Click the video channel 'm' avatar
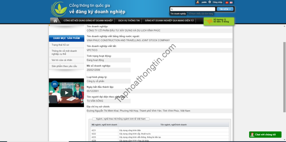 pos(54,84)
